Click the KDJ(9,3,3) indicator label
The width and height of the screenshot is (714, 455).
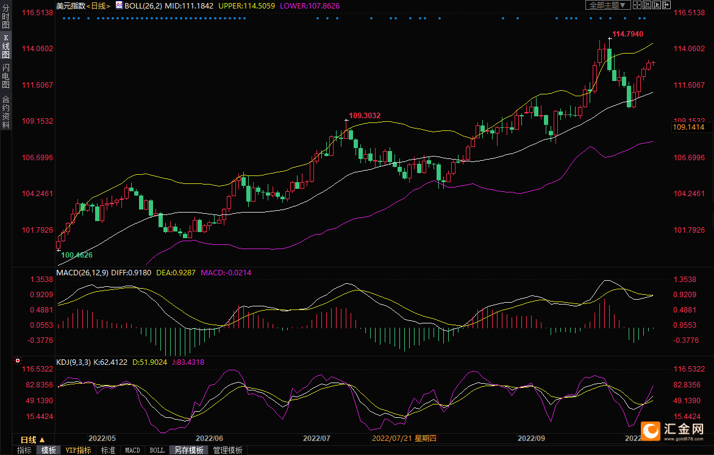point(74,362)
